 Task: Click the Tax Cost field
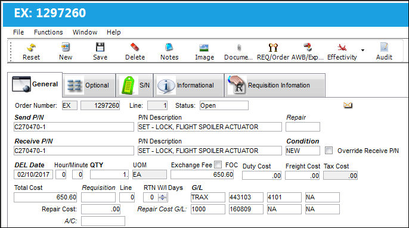click(340, 176)
